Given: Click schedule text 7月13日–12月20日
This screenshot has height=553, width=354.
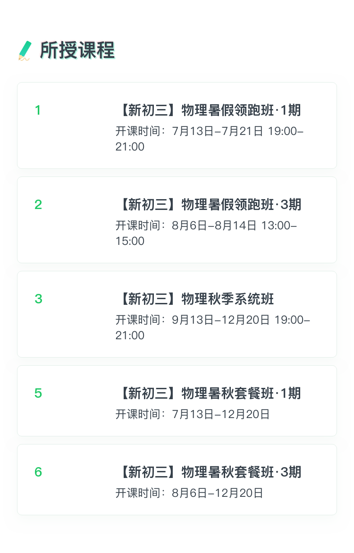Looking at the screenshot, I should tap(221, 414).
